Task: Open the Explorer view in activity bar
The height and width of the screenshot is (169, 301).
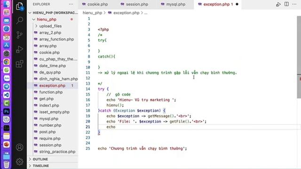Action: (20, 6)
